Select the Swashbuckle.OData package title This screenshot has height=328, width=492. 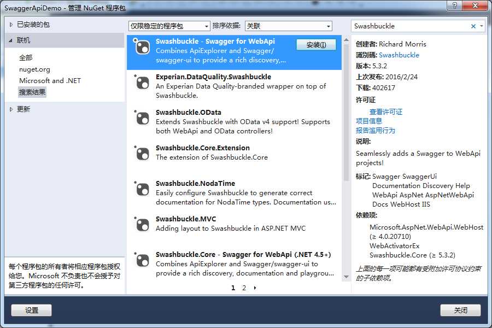pos(188,113)
